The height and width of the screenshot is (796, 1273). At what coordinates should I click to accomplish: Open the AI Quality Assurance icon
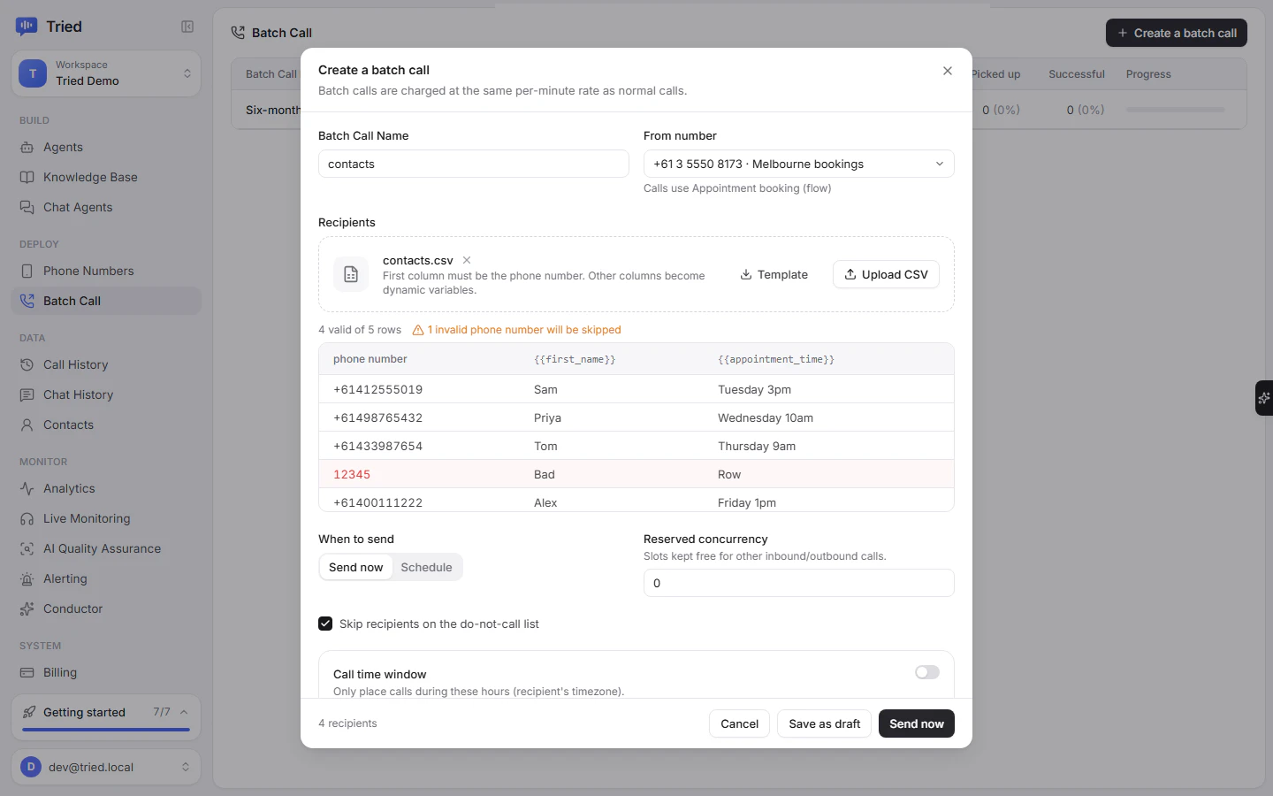(x=27, y=549)
